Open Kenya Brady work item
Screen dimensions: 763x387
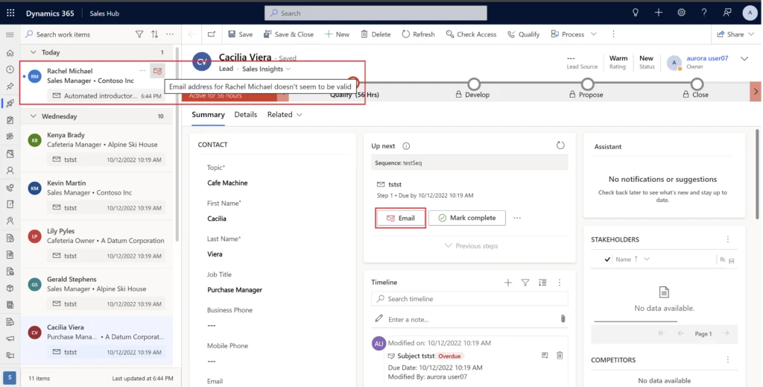[96, 148]
